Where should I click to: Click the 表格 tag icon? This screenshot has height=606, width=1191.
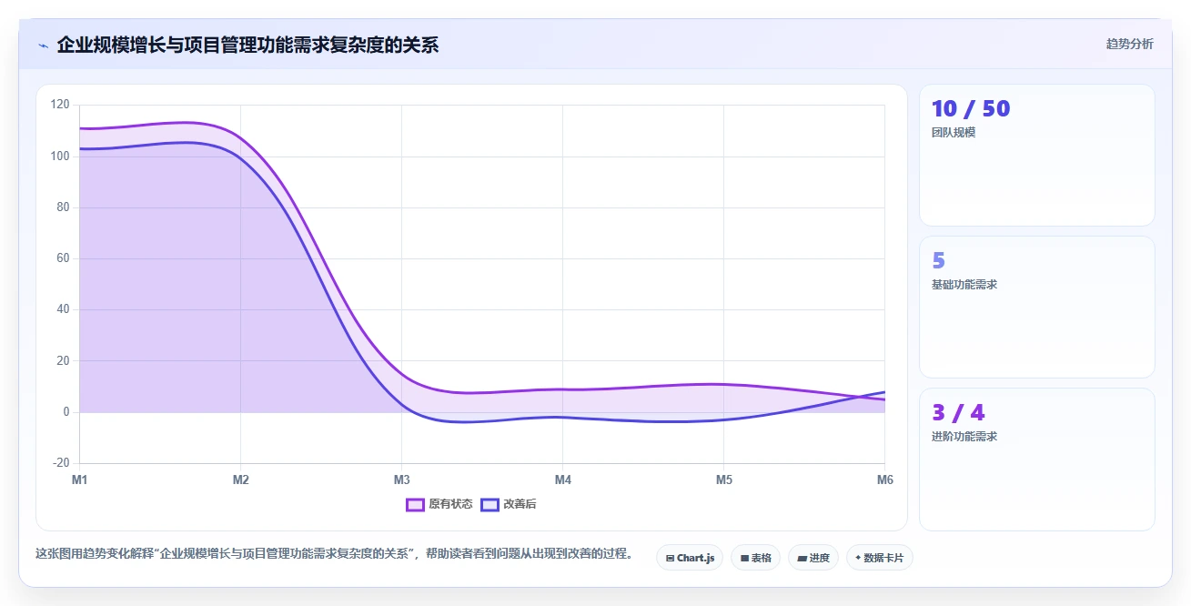(x=744, y=558)
